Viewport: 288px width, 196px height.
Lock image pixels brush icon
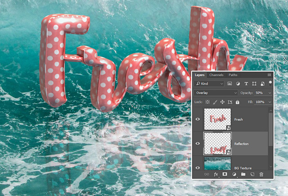click(215, 102)
